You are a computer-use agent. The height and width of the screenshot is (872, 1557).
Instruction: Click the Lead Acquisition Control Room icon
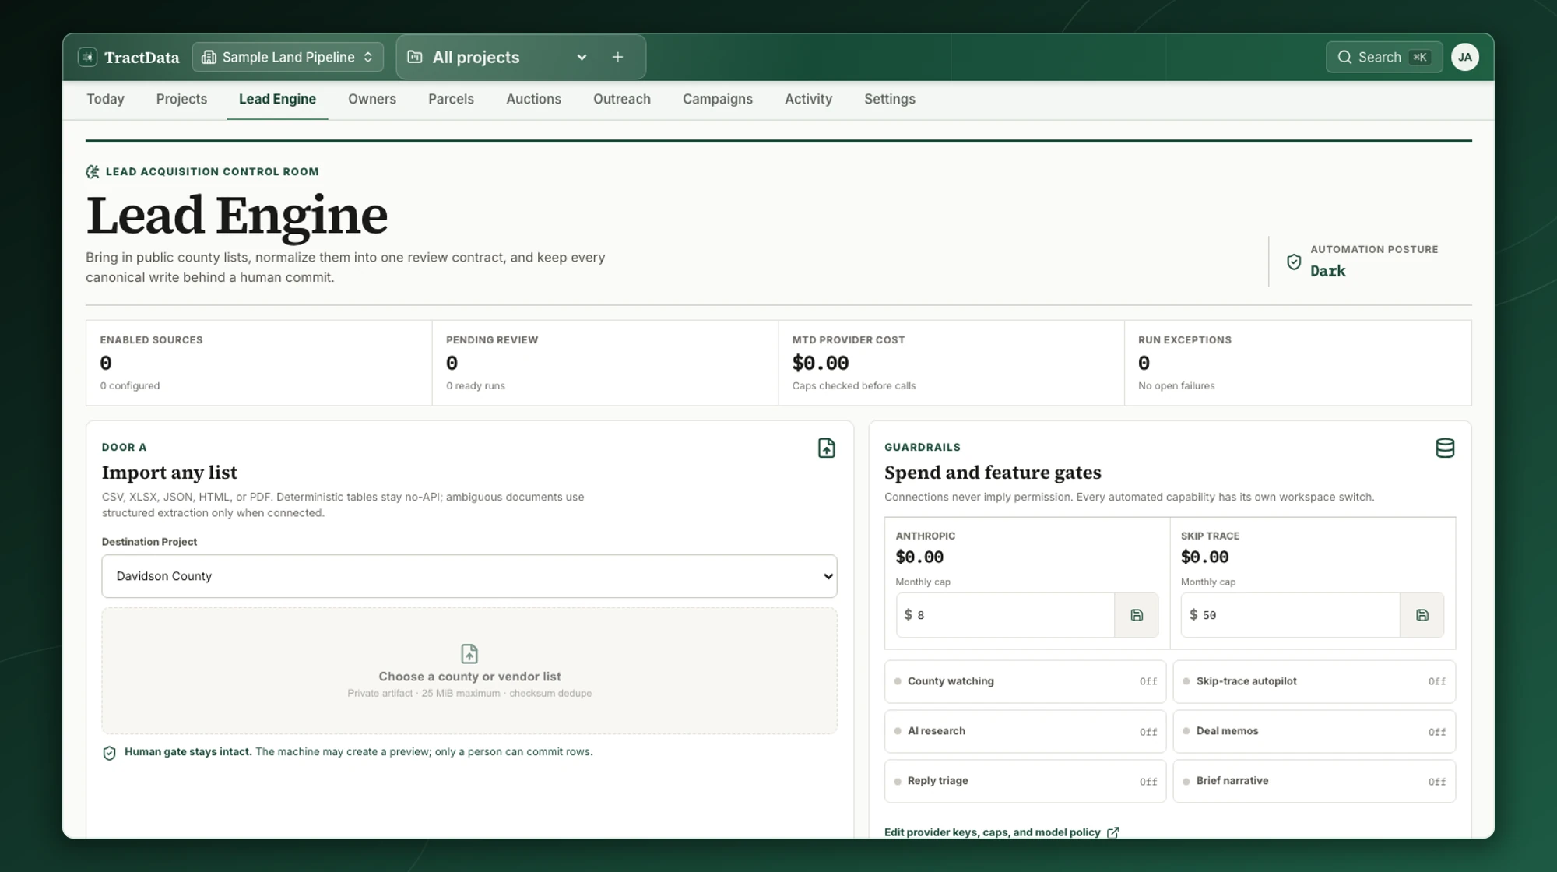[93, 171]
